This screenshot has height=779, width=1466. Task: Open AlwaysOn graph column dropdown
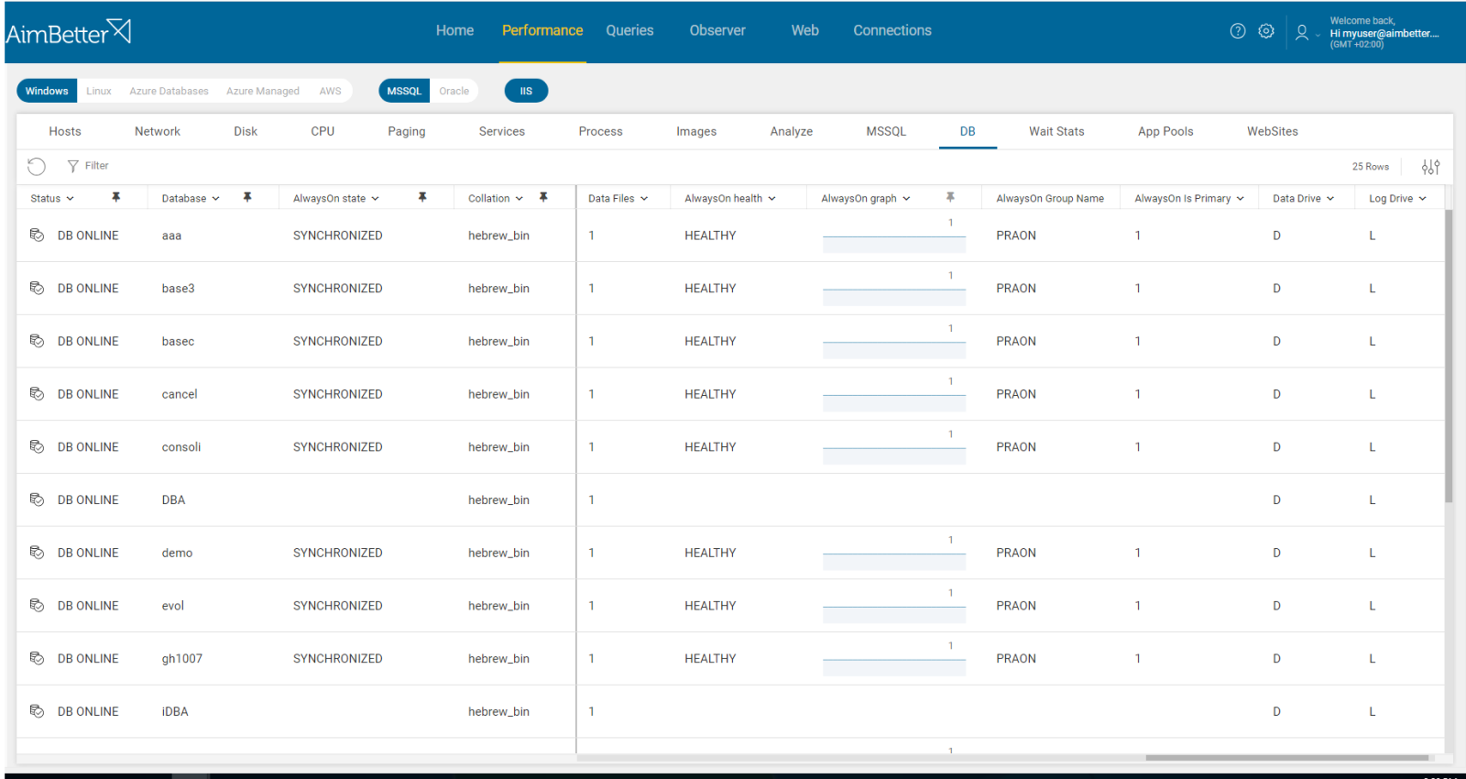tap(906, 199)
